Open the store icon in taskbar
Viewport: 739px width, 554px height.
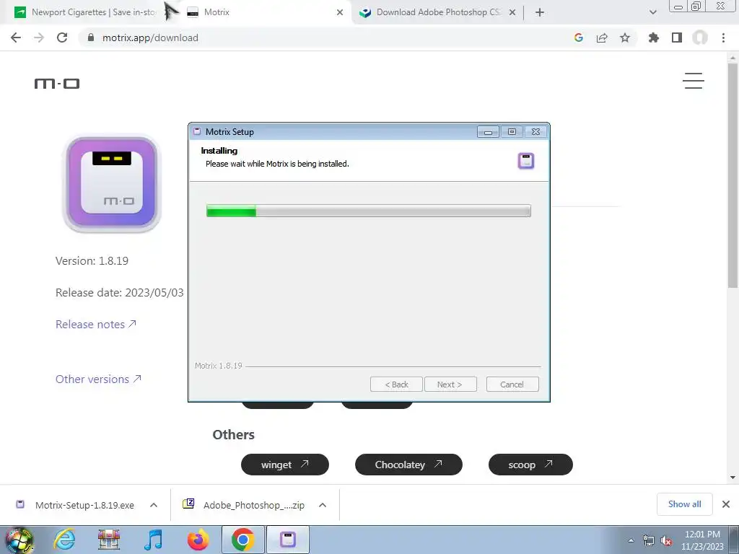pyautogui.click(x=109, y=540)
